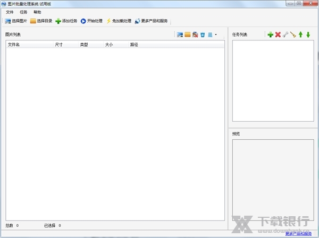This screenshot has width=319, height=238.
Task: Sort by 大小 column header
Action: click(116, 45)
